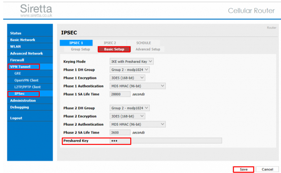
Task: Click the www.siretta.co.uk link
Action: coord(36,15)
